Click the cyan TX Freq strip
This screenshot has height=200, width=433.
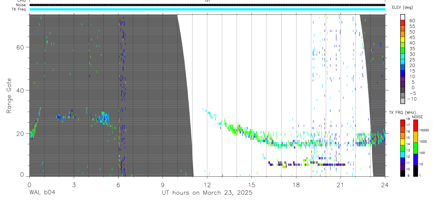[207, 9]
